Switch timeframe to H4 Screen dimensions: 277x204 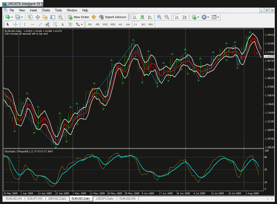128,24
